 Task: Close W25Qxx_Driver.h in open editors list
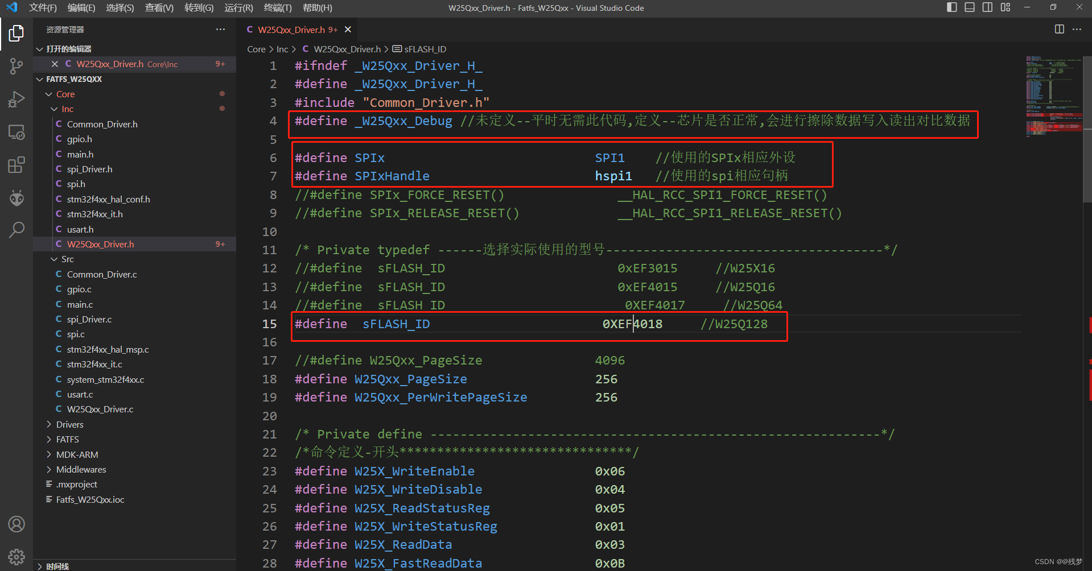click(x=55, y=64)
